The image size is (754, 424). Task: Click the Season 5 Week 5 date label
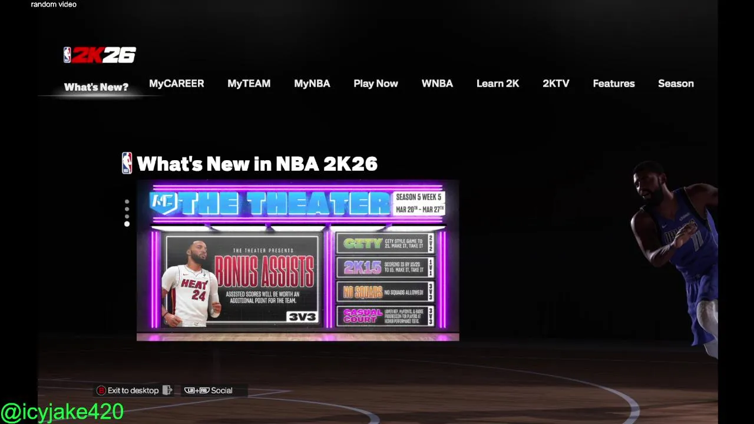pos(419,203)
